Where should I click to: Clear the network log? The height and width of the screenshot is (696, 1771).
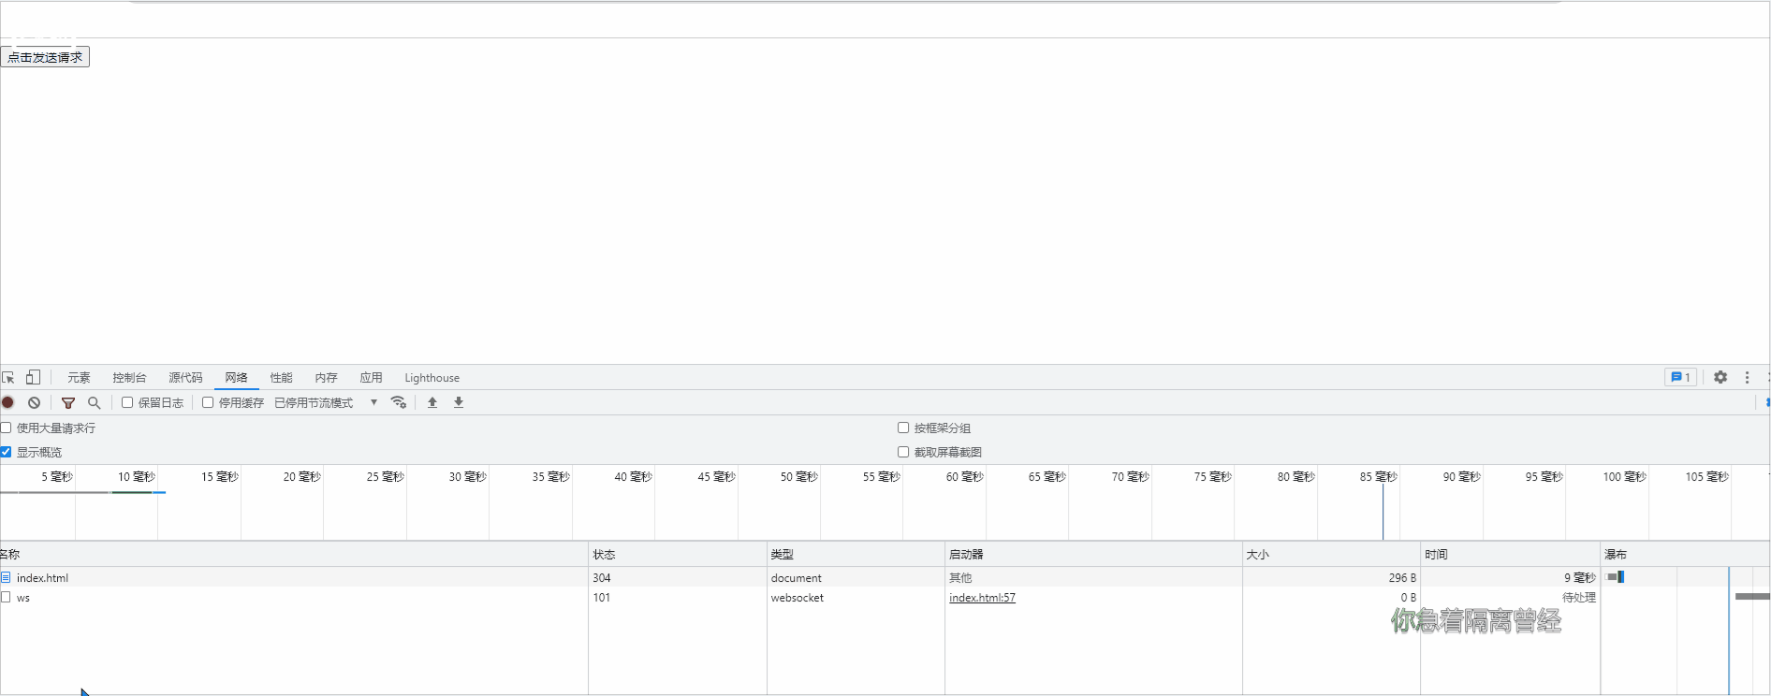(x=34, y=402)
